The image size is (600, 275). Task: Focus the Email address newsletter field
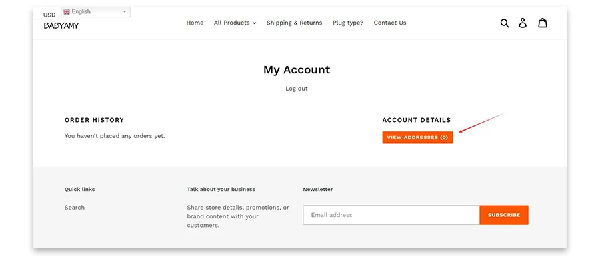tap(391, 215)
